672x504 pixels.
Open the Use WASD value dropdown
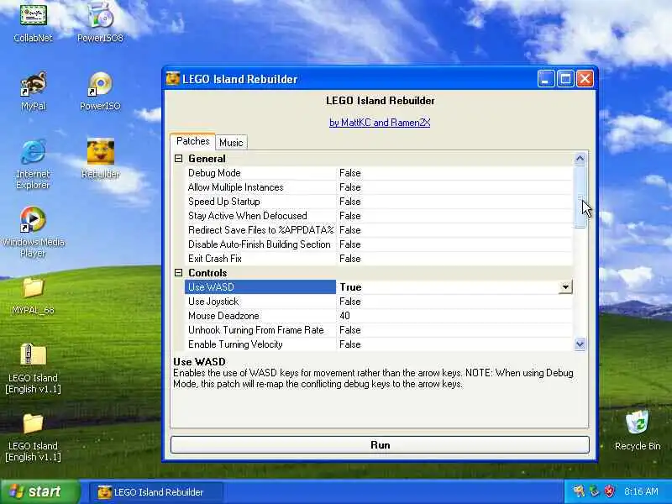[x=565, y=287]
